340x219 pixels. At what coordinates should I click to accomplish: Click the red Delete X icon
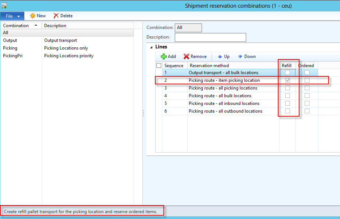click(56, 16)
